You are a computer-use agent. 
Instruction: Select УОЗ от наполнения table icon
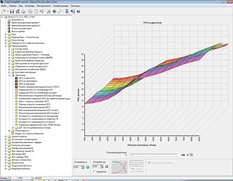(x=16, y=81)
